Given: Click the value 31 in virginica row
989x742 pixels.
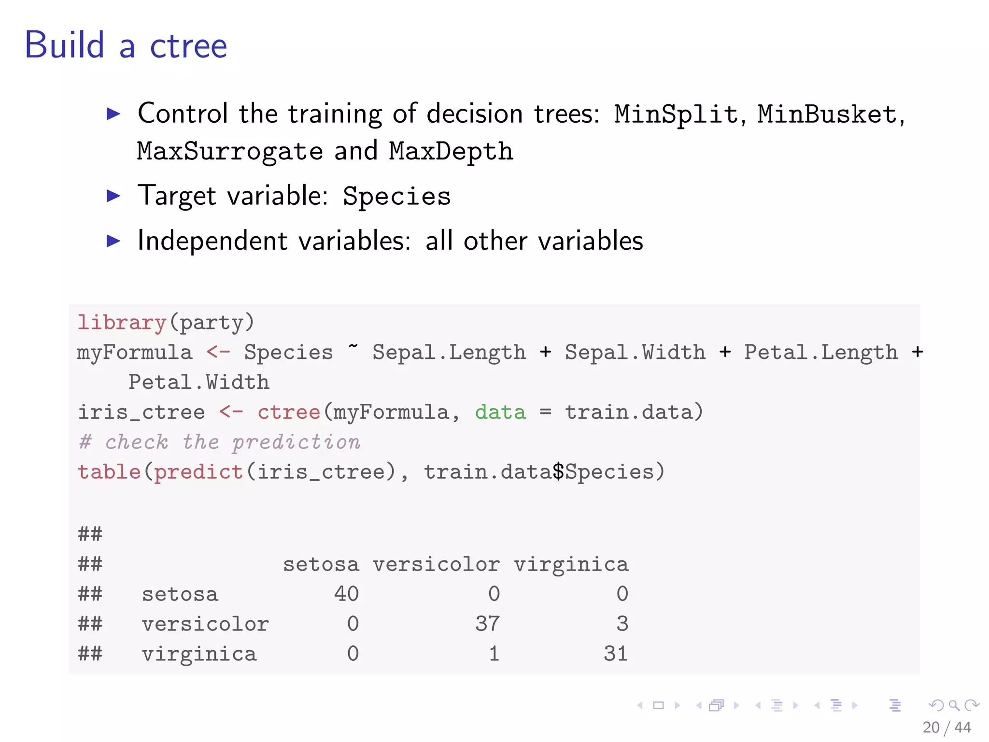Looking at the screenshot, I should [x=616, y=654].
